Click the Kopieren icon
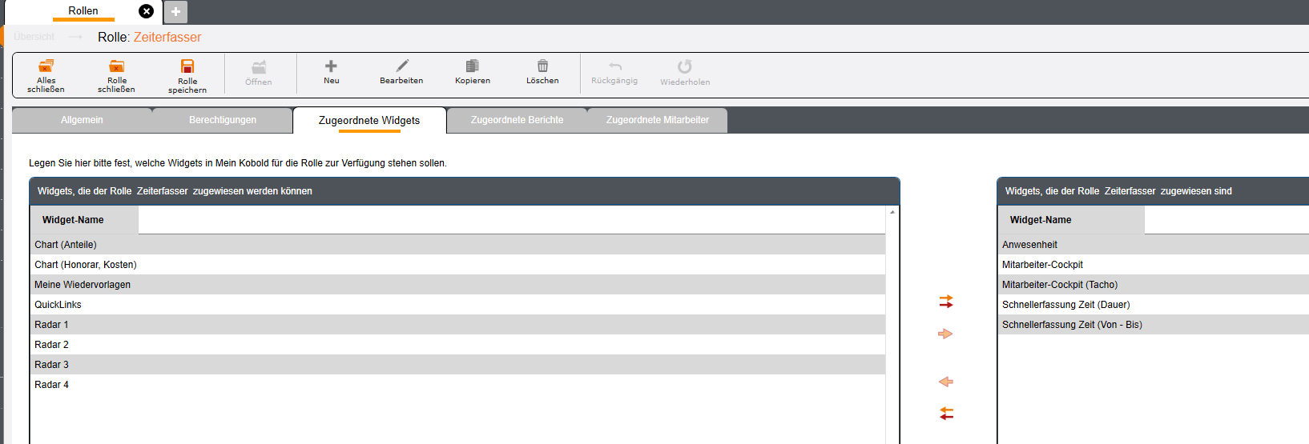The width and height of the screenshot is (1309, 444). coord(473,66)
